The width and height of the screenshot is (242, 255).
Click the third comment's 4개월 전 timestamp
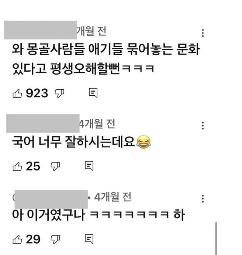point(113,197)
